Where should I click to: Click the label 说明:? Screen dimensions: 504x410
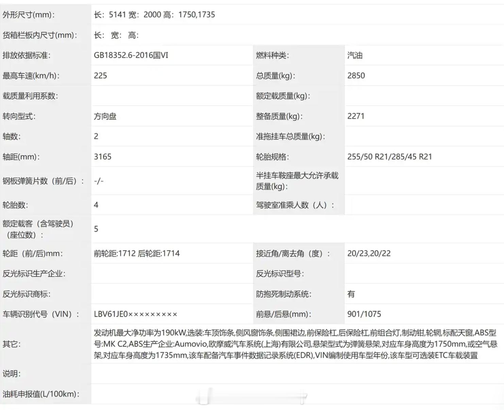point(12,374)
